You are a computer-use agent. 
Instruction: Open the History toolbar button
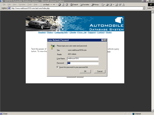(95, 5)
